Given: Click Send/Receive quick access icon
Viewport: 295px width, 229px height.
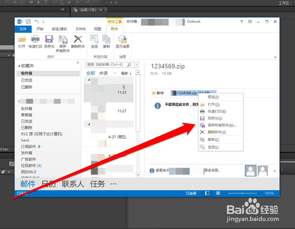Looking at the screenshot, I should coord(28,21).
